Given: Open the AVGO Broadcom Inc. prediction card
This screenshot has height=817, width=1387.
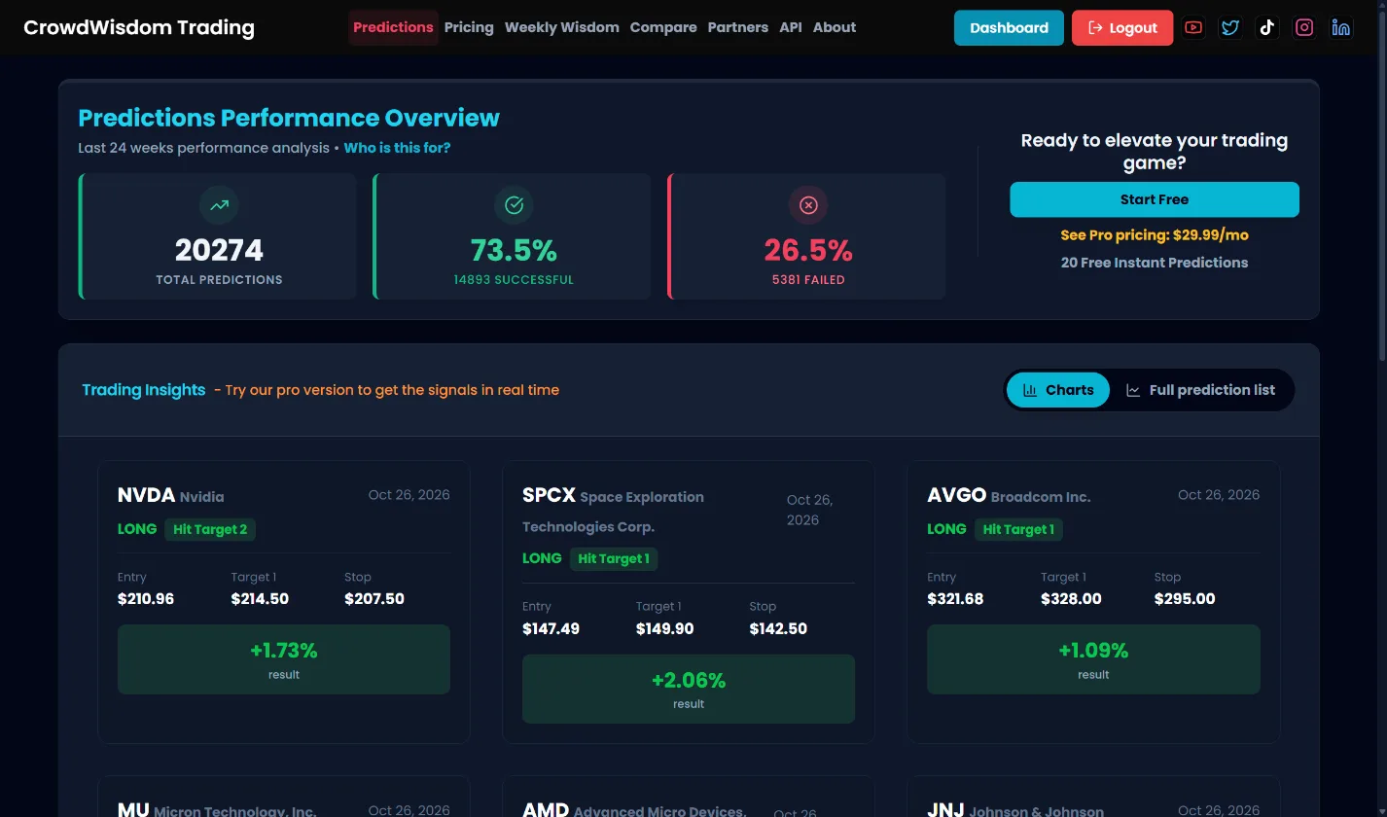Looking at the screenshot, I should (1093, 602).
